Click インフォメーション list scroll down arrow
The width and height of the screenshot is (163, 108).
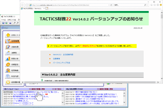(x=63, y=102)
